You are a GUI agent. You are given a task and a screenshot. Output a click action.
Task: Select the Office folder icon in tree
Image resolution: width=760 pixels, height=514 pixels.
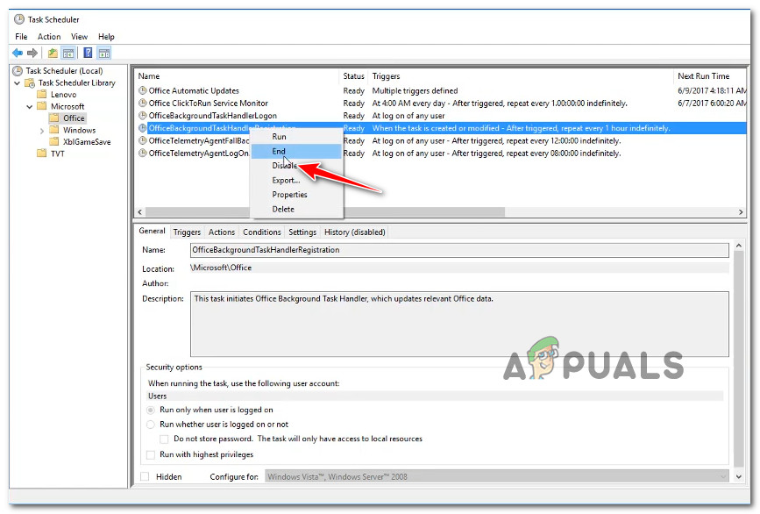(x=54, y=118)
